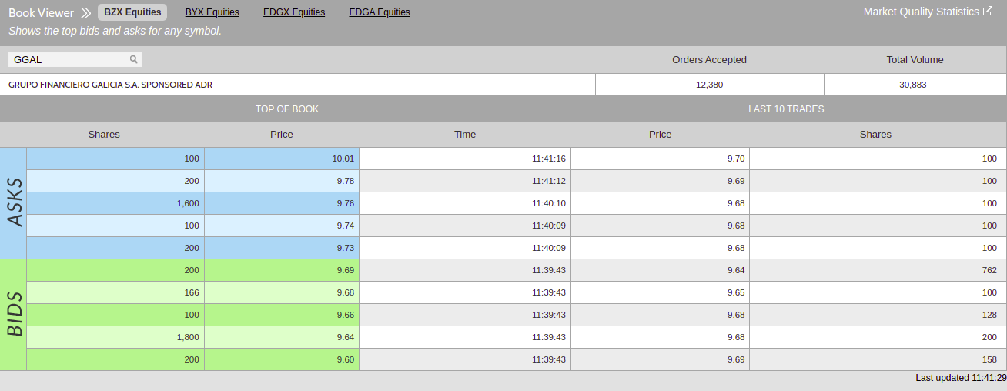Viewport: 1007px width, 391px height.
Task: Open the BYX Equities tab
Action: [212, 12]
